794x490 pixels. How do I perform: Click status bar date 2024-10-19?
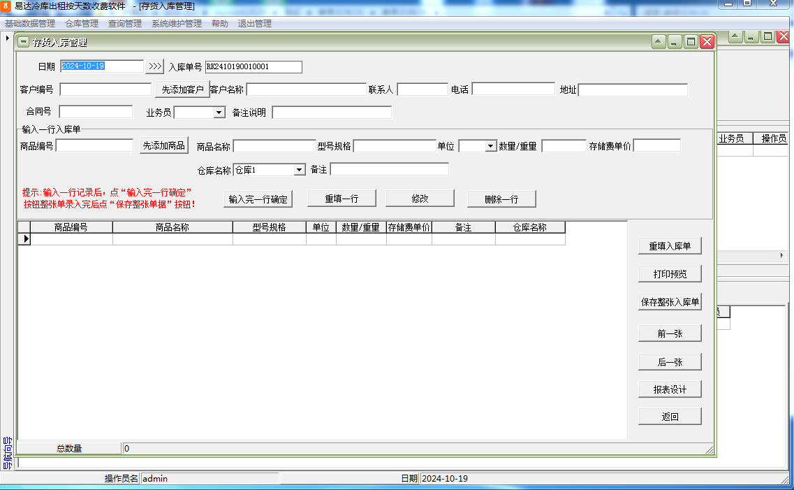click(445, 478)
